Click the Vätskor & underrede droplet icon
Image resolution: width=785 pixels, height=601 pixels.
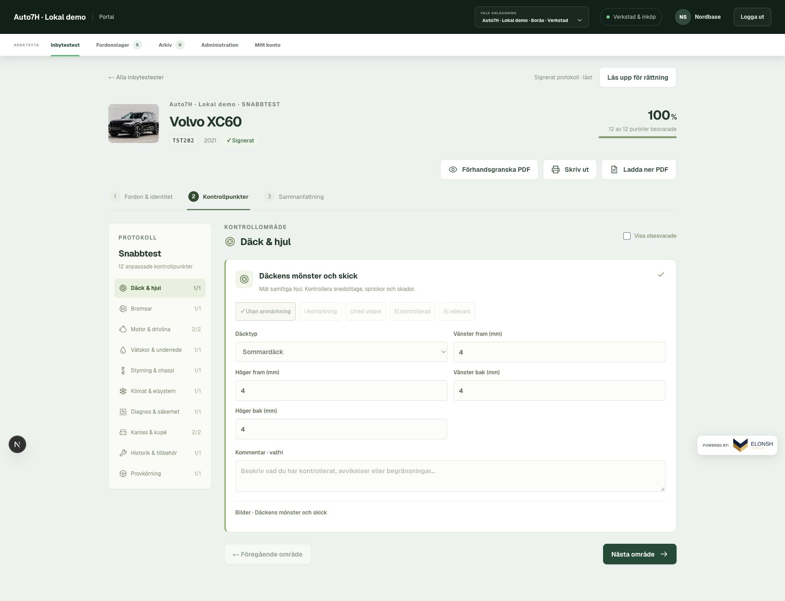123,350
